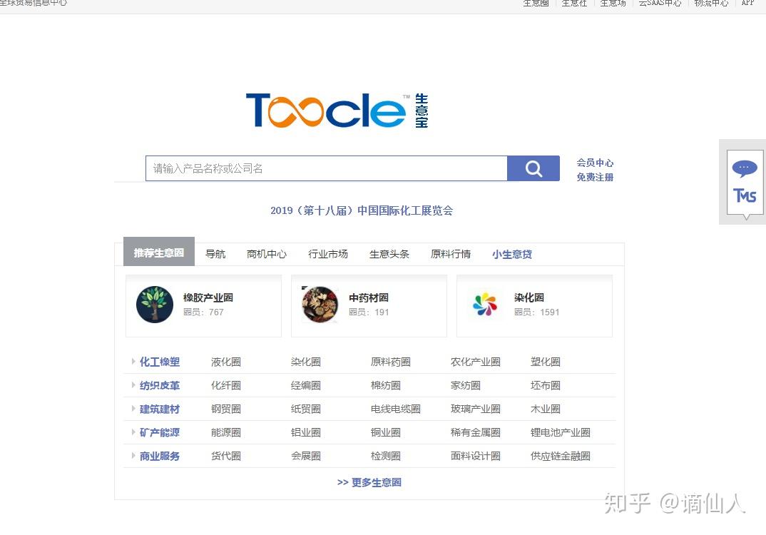Open the 塑化圈 link
The image size is (766, 535).
(x=546, y=362)
